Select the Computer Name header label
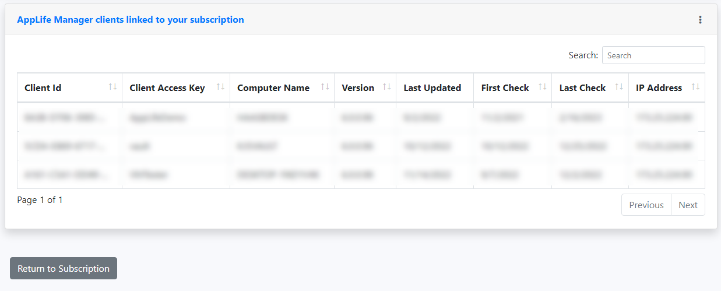Image resolution: width=721 pixels, height=291 pixels. (x=273, y=88)
